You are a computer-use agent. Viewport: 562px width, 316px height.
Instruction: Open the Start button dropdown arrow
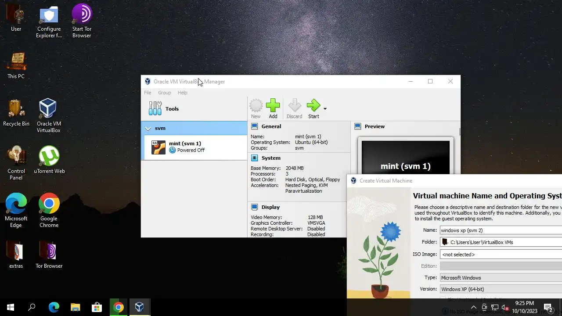coord(325,108)
